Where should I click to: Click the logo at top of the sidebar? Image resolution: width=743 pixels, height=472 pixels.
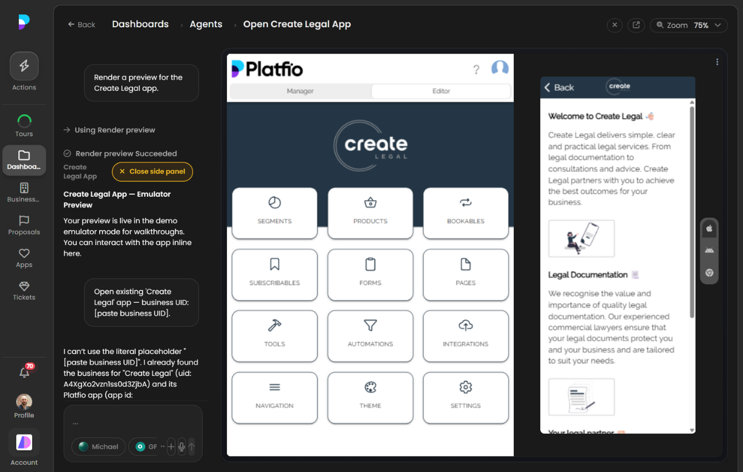click(24, 22)
